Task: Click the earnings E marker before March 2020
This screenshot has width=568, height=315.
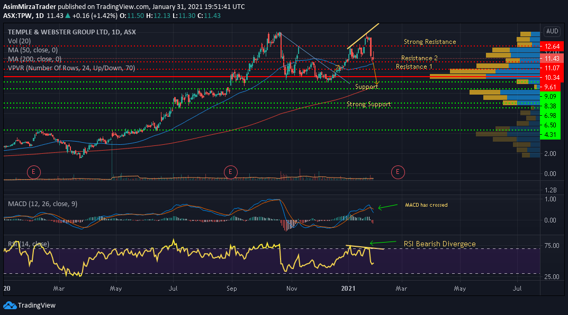Action: pos(34,172)
